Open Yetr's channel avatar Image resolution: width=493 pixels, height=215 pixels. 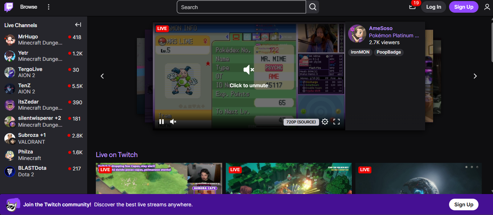coord(10,56)
